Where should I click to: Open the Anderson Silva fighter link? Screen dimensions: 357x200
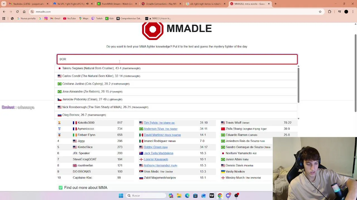tap(161, 129)
